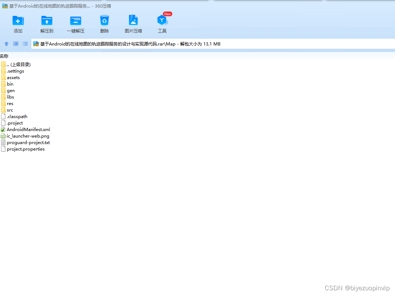Click the 360压缩 app icon in title bar
The image size is (395, 295).
5,6
